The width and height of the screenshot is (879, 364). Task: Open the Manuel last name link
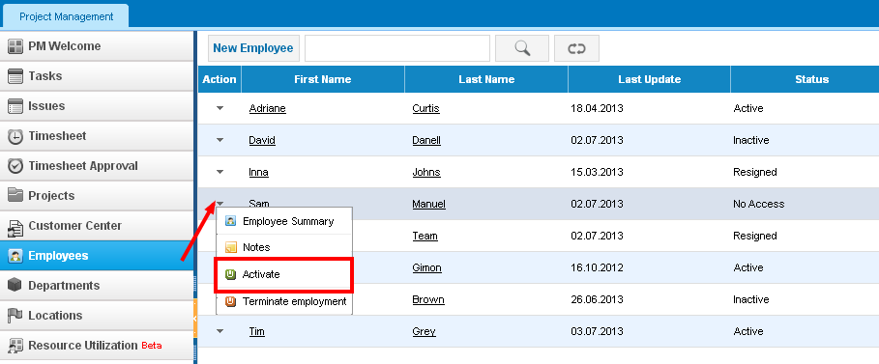click(428, 205)
